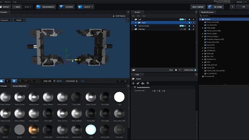Select the Move tool in the preview toolbar
Viewport: 249px width, 140px height.
coord(14,81)
